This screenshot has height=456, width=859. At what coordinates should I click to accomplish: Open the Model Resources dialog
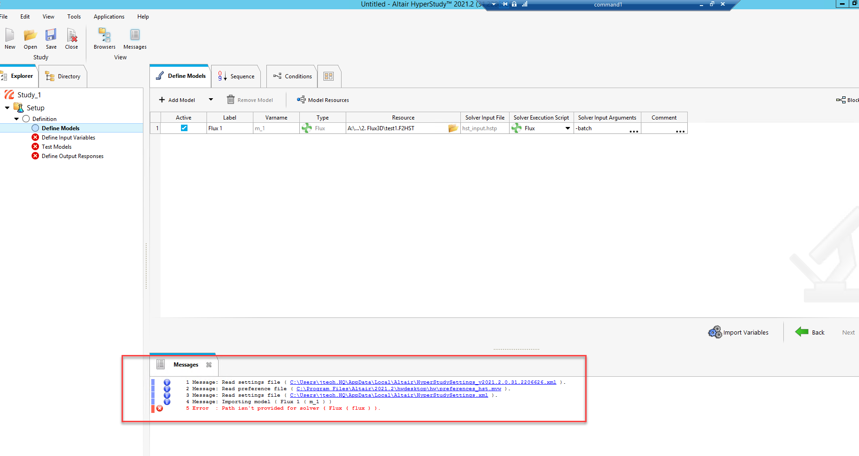323,100
